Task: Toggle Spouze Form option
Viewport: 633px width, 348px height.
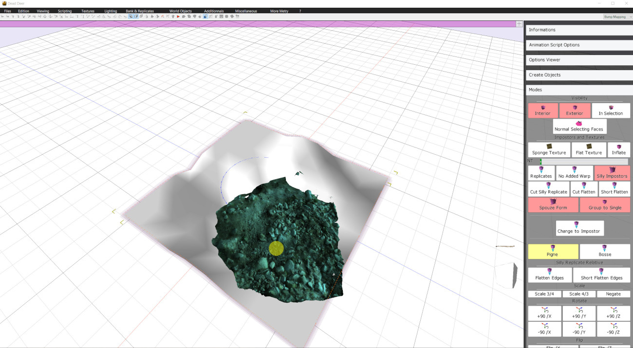Action: (553, 205)
